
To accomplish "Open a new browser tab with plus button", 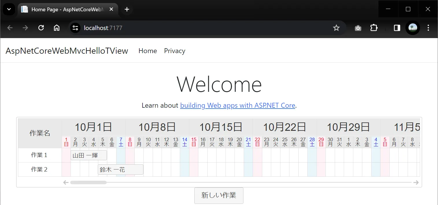I will 127,9.
